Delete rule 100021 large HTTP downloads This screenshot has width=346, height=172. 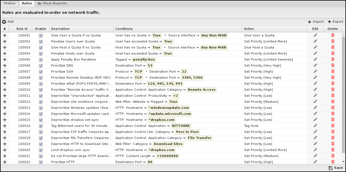point(333,156)
